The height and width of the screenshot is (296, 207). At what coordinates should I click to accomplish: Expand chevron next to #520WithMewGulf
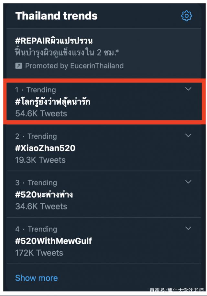pyautogui.click(x=188, y=228)
